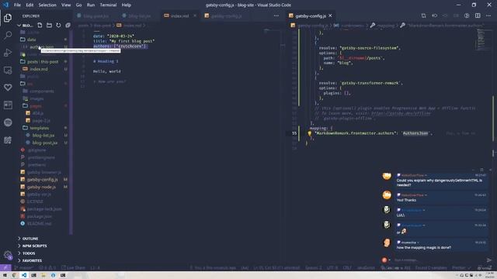
Task: Click the master branch in status bar
Action: click(24, 267)
